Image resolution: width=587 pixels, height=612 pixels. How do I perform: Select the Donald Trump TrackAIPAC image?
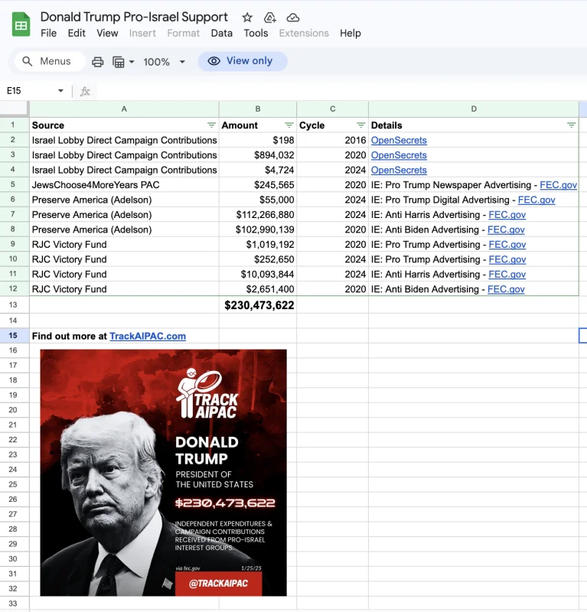(x=163, y=473)
